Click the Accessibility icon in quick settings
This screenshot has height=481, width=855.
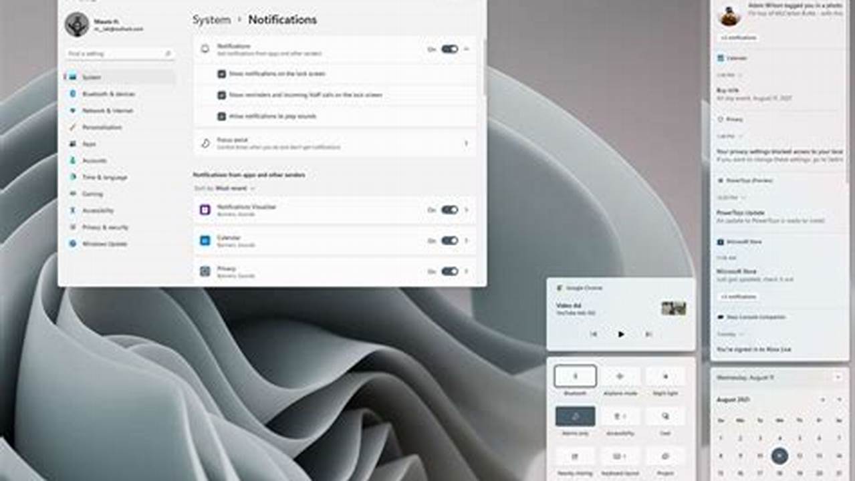point(620,416)
